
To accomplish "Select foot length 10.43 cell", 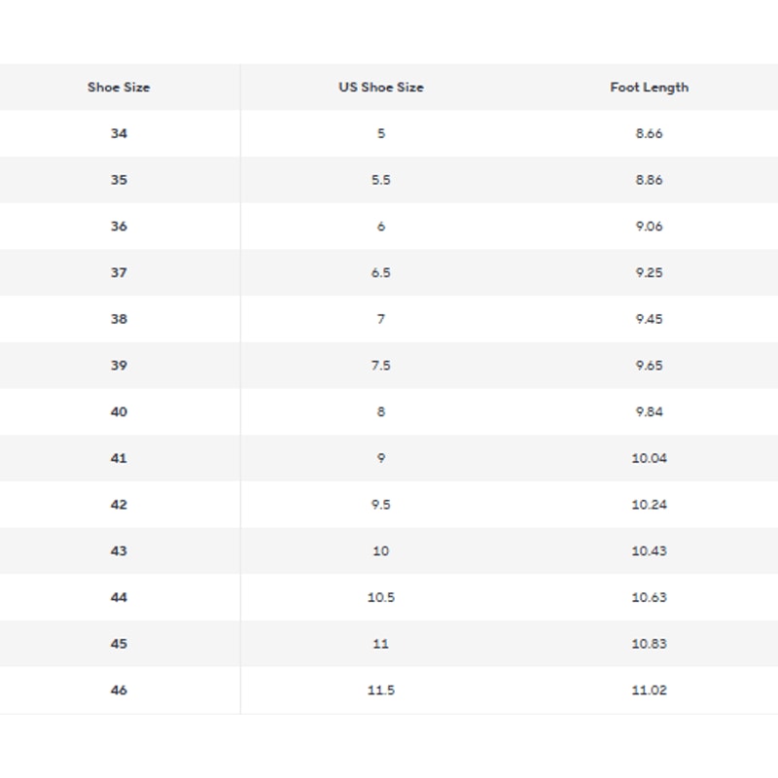I will (649, 551).
